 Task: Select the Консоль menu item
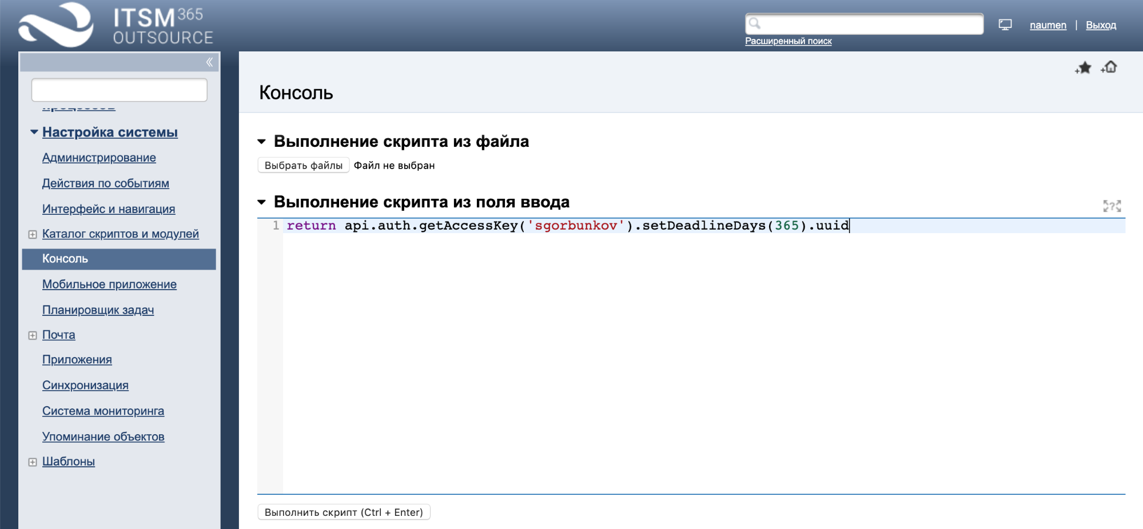119,259
